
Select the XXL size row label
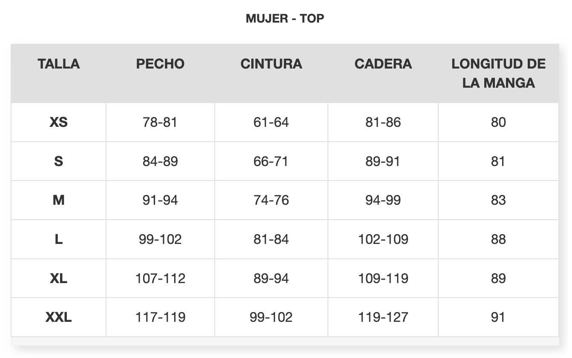pyautogui.click(x=58, y=318)
